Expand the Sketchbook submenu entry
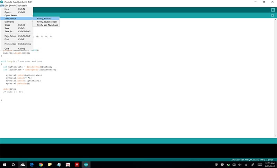The image size is (277, 168). click(17, 19)
